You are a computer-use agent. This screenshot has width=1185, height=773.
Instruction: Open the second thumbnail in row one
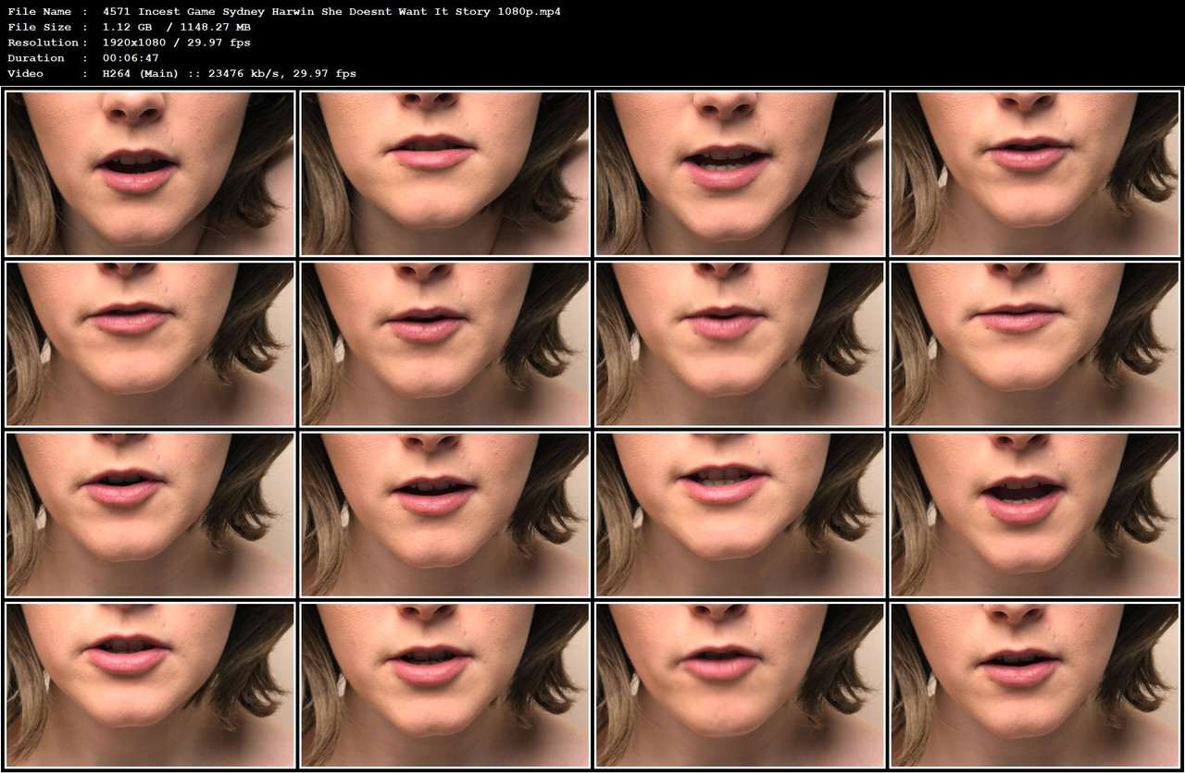pos(445,173)
